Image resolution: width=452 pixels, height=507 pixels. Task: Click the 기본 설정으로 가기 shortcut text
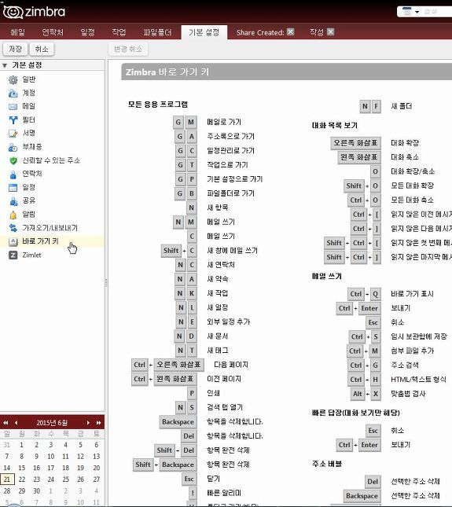coord(235,179)
